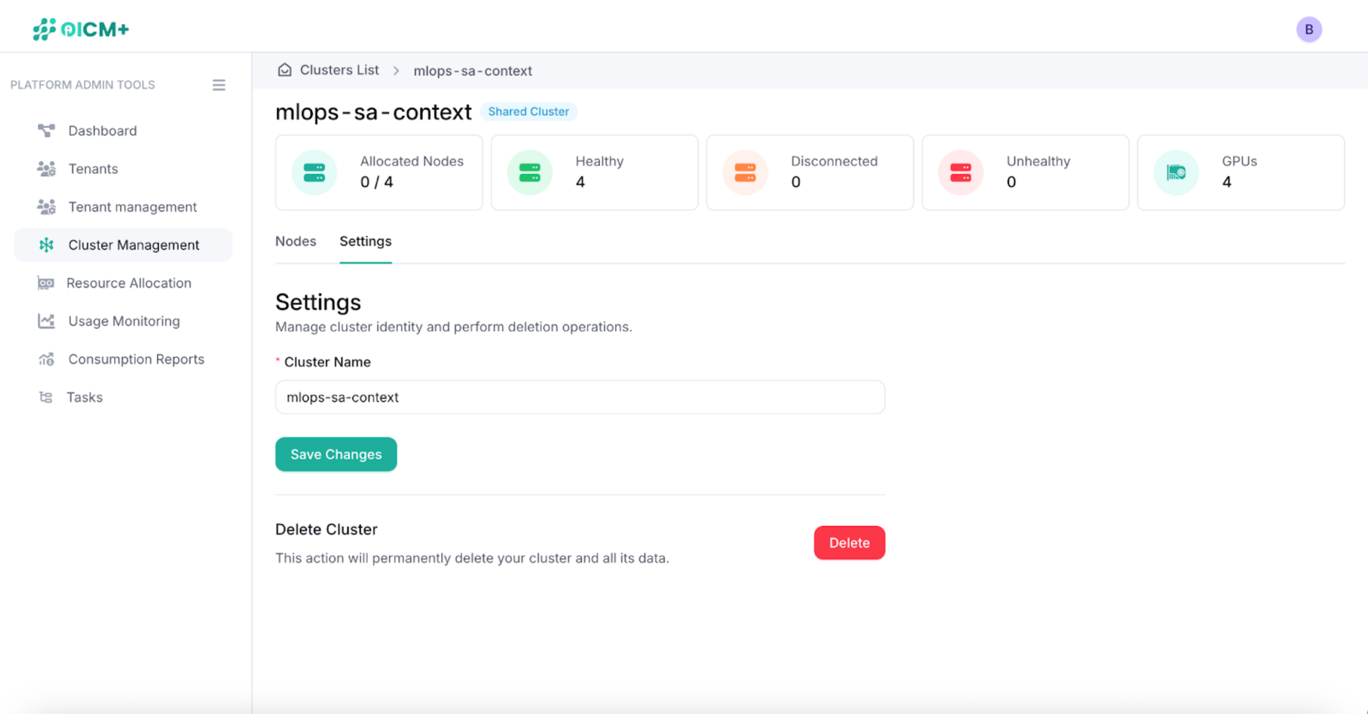Open Resource Allocation via its sidebar icon
Screen dimensions: 1368x715
tap(47, 283)
